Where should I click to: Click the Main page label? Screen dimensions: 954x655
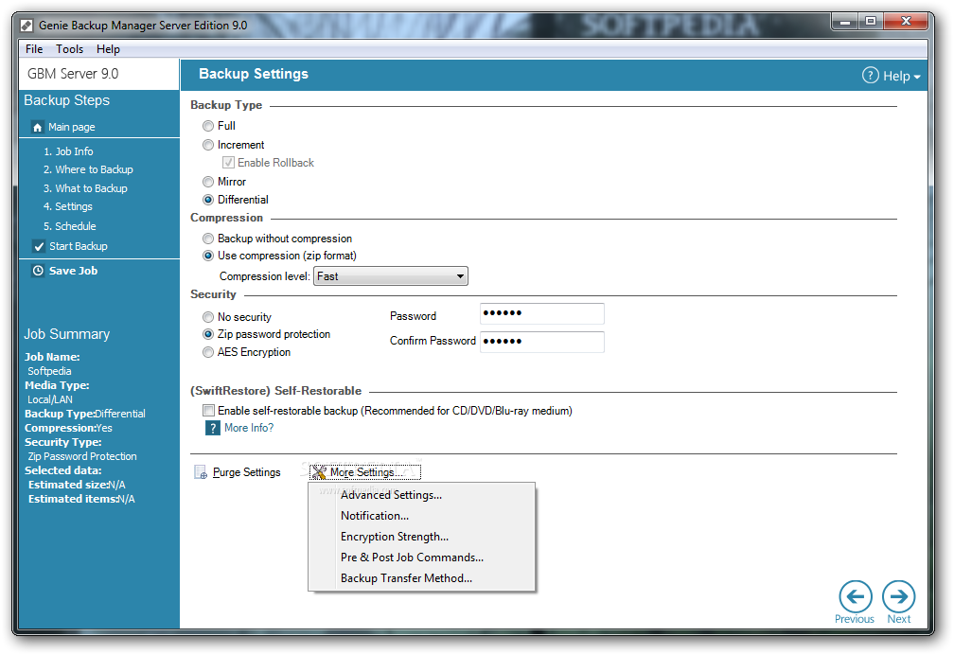pyautogui.click(x=72, y=127)
